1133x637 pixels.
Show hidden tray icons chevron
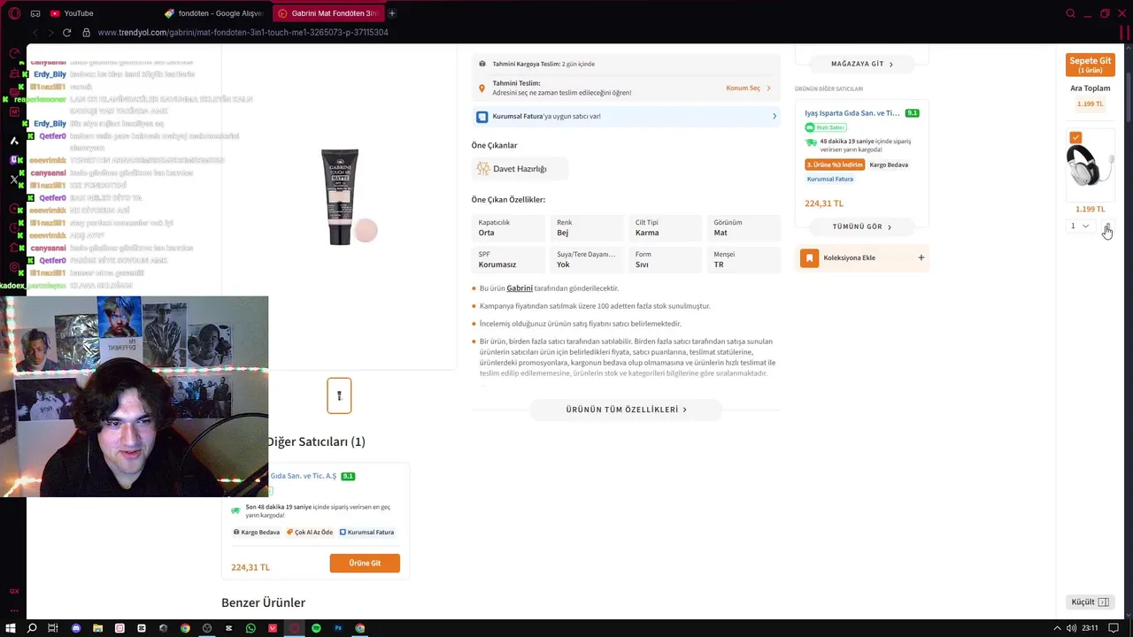click(1056, 628)
